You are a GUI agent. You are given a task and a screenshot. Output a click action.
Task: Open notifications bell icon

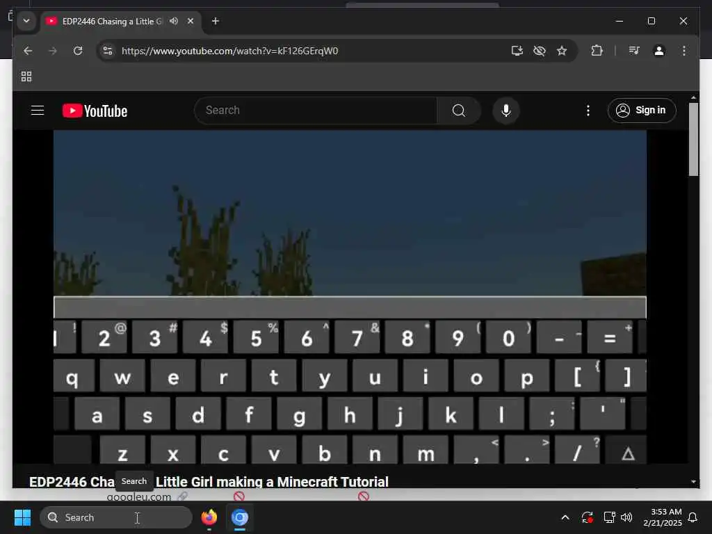(693, 517)
